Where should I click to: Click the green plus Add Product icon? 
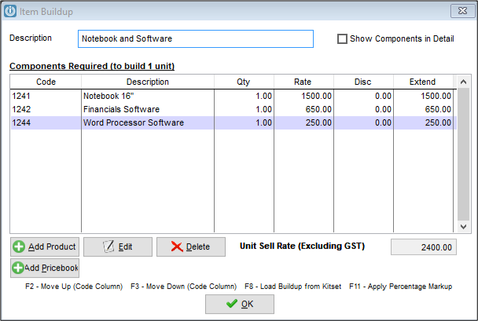pos(19,246)
